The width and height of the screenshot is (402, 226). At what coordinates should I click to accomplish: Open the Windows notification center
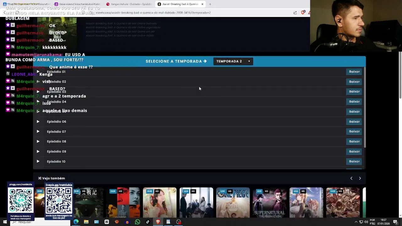pyautogui.click(x=395, y=222)
